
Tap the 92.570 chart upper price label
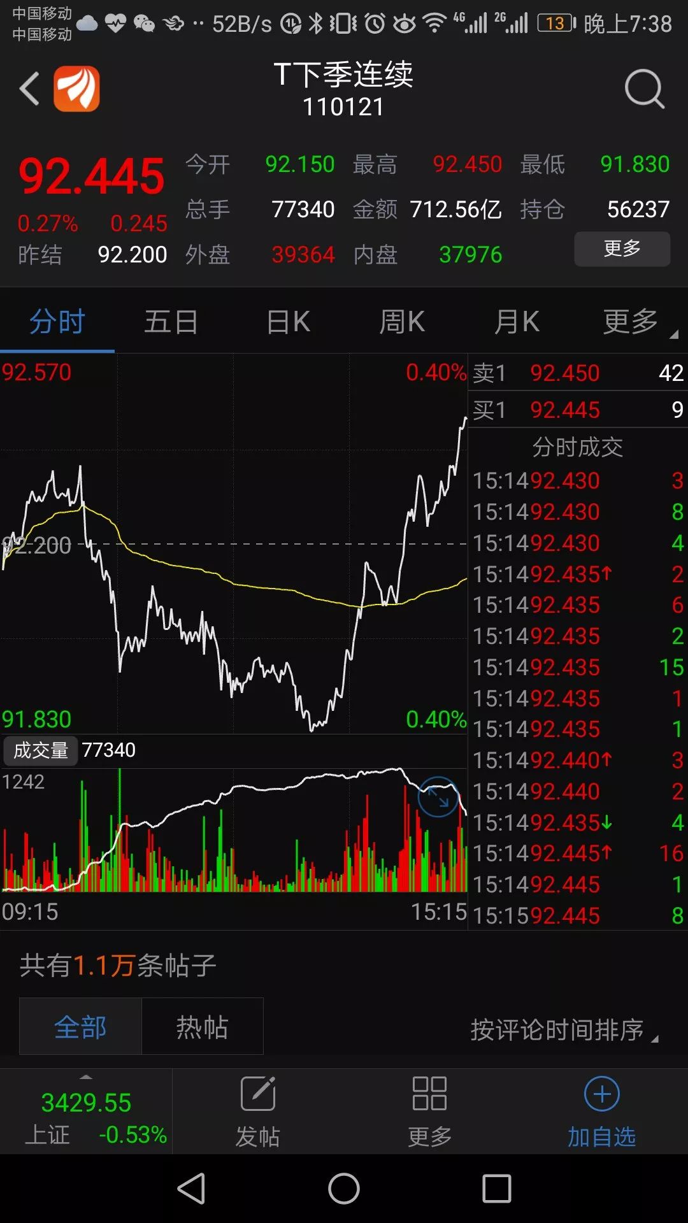click(x=36, y=372)
